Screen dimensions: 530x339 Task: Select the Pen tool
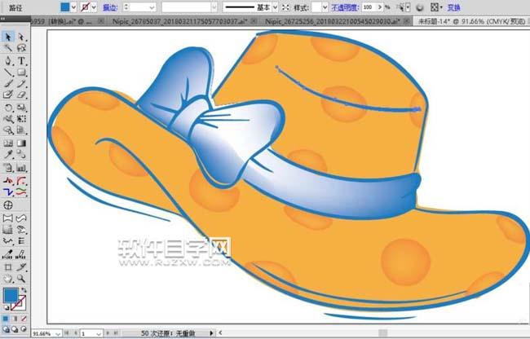(x=8, y=61)
